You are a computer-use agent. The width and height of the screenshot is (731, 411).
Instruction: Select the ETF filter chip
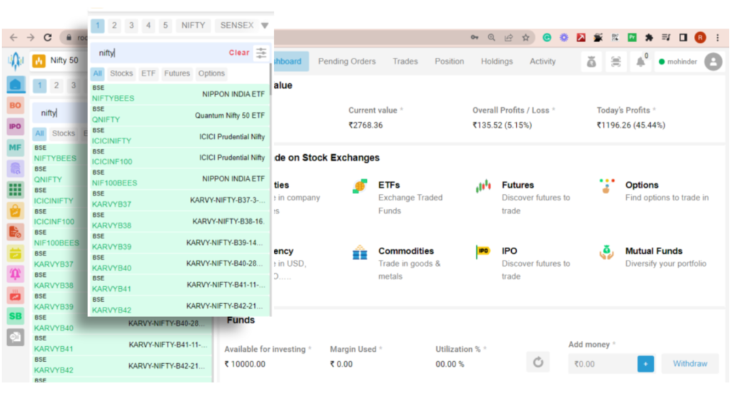coord(148,73)
